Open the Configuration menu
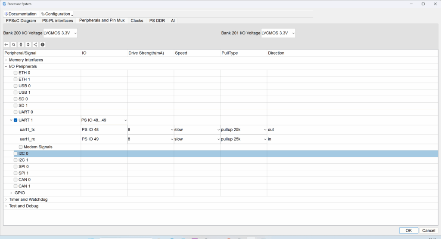The image size is (441, 239). click(57, 14)
